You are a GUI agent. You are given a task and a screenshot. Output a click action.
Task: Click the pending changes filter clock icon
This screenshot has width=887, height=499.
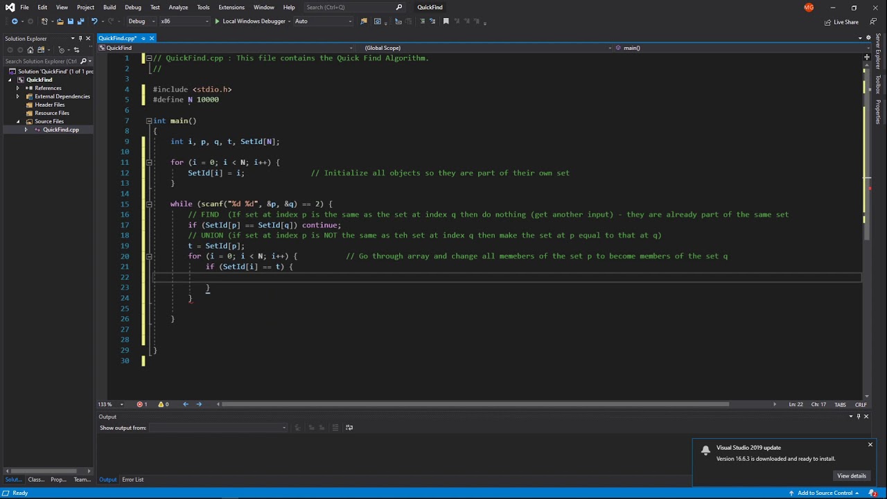(x=62, y=50)
